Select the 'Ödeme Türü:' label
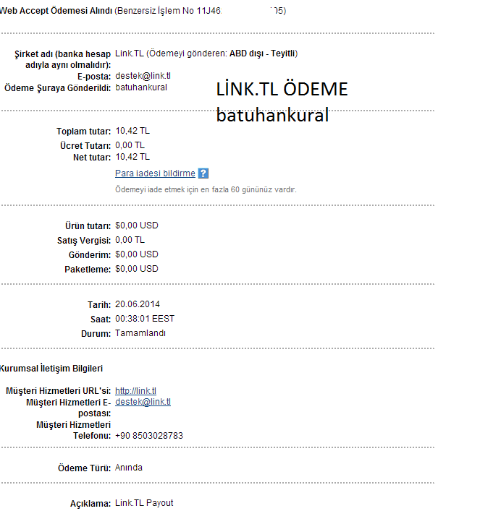 (x=84, y=468)
